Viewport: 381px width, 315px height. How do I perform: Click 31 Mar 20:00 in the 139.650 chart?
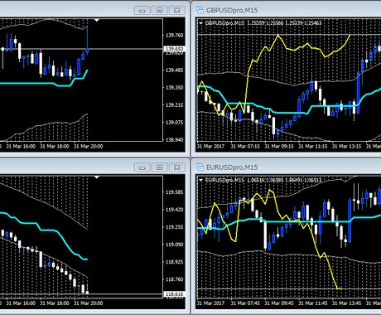click(88, 146)
